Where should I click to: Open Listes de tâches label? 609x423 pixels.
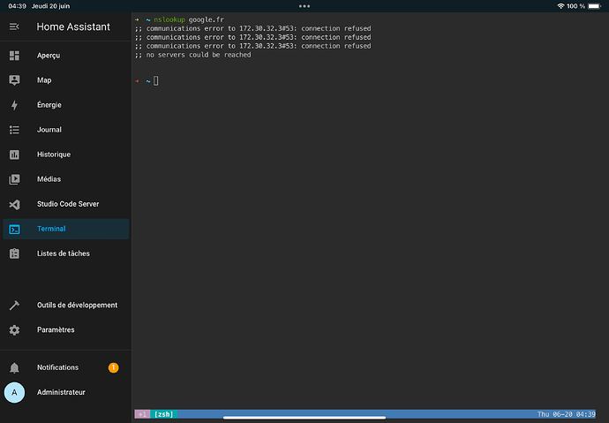[x=64, y=253]
